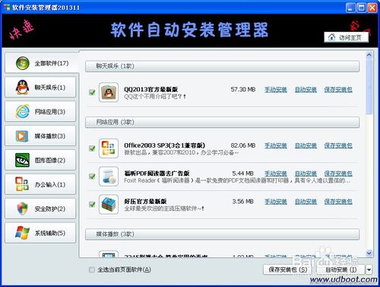Click the 好压 compression software icon
Image resolution: width=380 pixels, height=287 pixels.
tap(109, 204)
